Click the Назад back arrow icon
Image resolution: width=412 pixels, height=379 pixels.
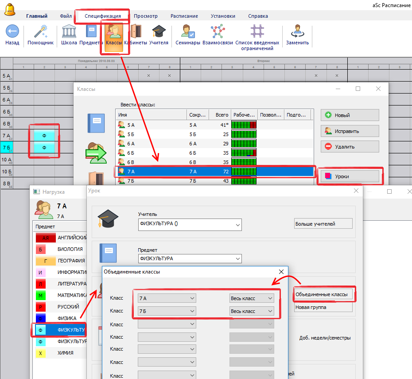coord(12,32)
